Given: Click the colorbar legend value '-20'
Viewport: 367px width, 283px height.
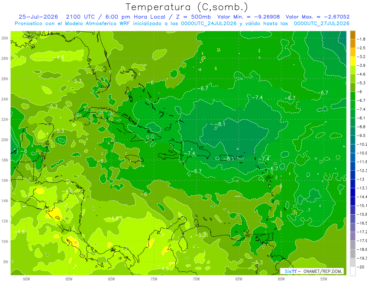Looking at the screenshot, I should click(x=361, y=267).
